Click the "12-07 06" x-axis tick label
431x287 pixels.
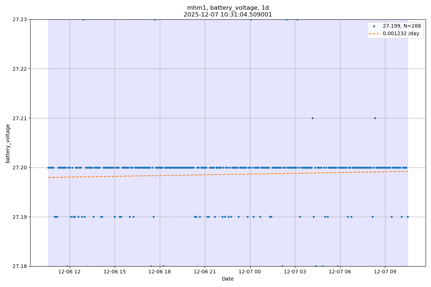(340, 272)
